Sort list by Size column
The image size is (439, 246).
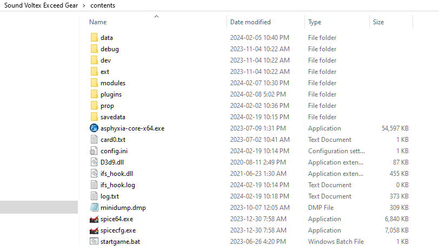click(378, 22)
